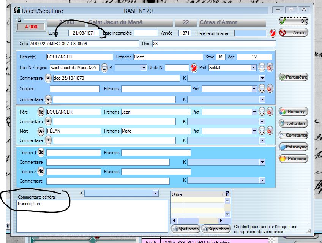Click the Annuler button
Image resolution: width=322 pixels, height=243 pixels.
point(293,33)
